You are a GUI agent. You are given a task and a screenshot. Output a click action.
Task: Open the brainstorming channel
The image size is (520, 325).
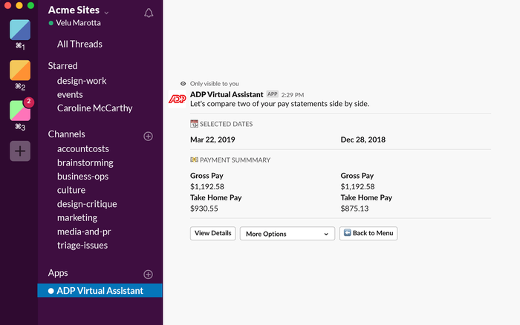point(85,162)
